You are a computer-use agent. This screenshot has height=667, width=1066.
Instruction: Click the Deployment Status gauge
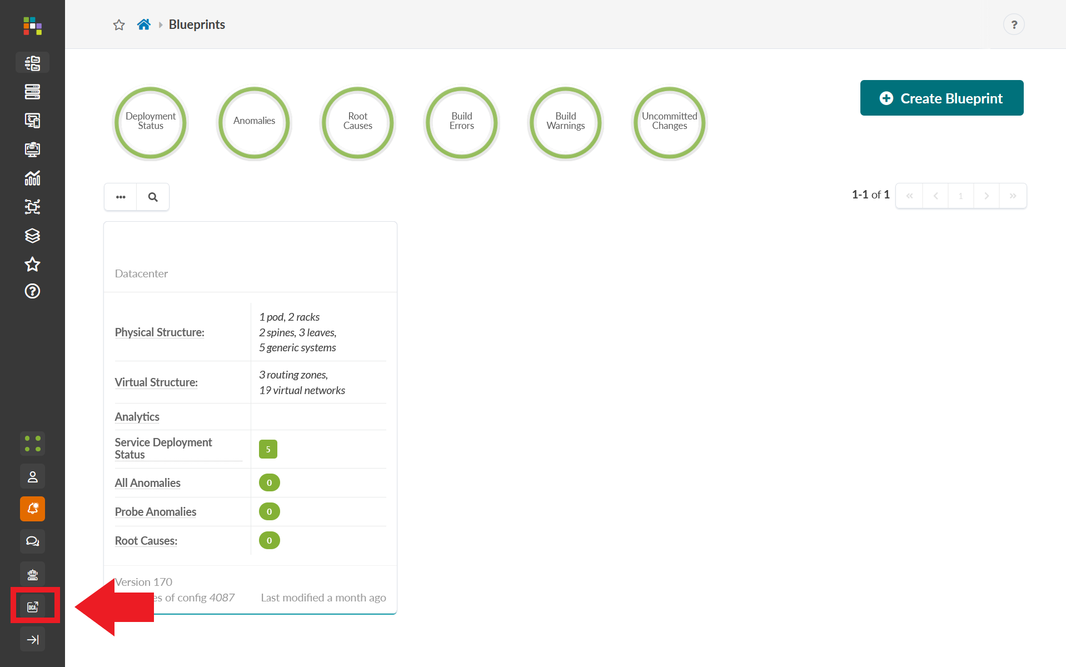click(151, 123)
